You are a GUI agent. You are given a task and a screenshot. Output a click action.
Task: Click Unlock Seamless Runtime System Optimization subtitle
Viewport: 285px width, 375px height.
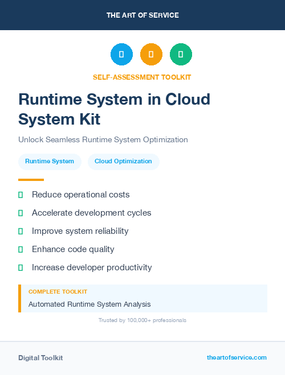pos(103,139)
